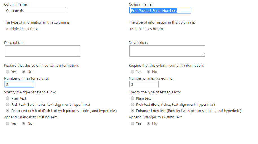Enable Append Changes Yes for Serial Numbers column

pos(132,123)
